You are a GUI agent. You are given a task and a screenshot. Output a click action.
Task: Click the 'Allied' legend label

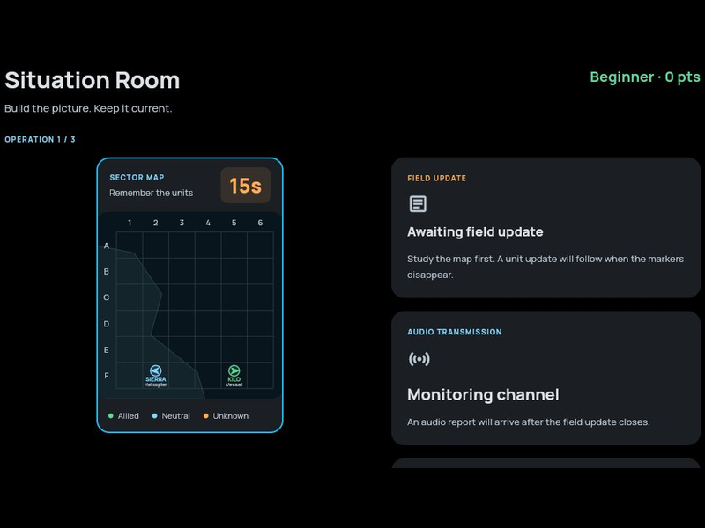tap(128, 416)
